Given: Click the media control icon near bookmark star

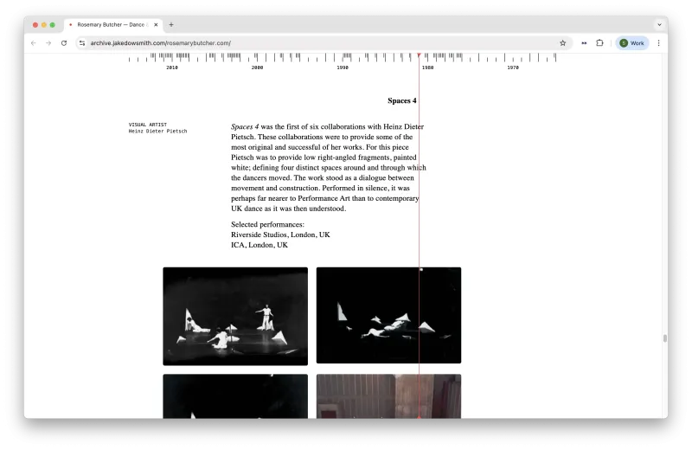Looking at the screenshot, I should click(x=584, y=42).
